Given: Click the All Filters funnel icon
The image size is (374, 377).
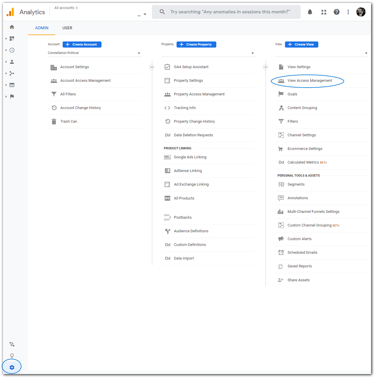Looking at the screenshot, I should 54,94.
